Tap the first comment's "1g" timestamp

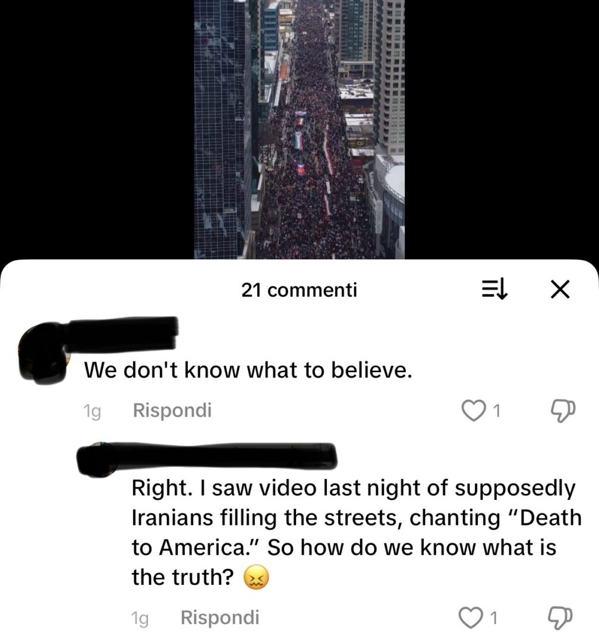coord(92,411)
